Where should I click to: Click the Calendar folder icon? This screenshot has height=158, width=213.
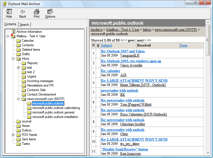click(18, 41)
